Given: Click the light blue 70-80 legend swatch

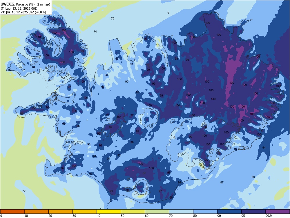Looking at the screenshot, I should [x=181, y=212].
